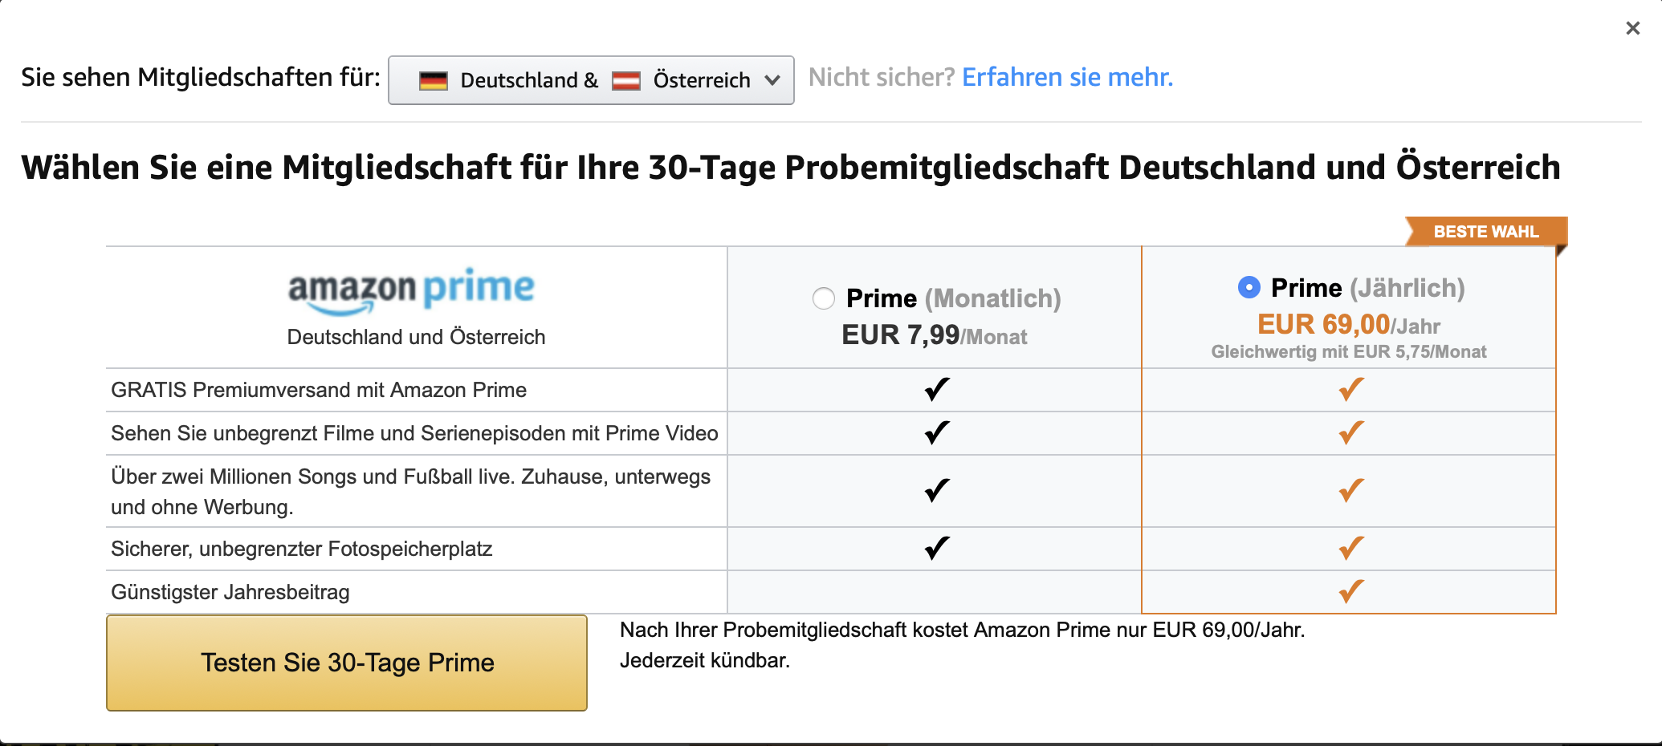Screen dimensions: 1662x746
Task: Click the BESTE WAHL banner
Action: coord(1485,232)
